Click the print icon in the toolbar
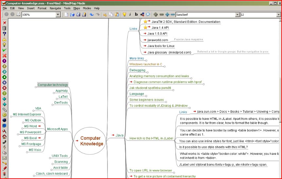This screenshot has height=179, width=282. [18, 14]
